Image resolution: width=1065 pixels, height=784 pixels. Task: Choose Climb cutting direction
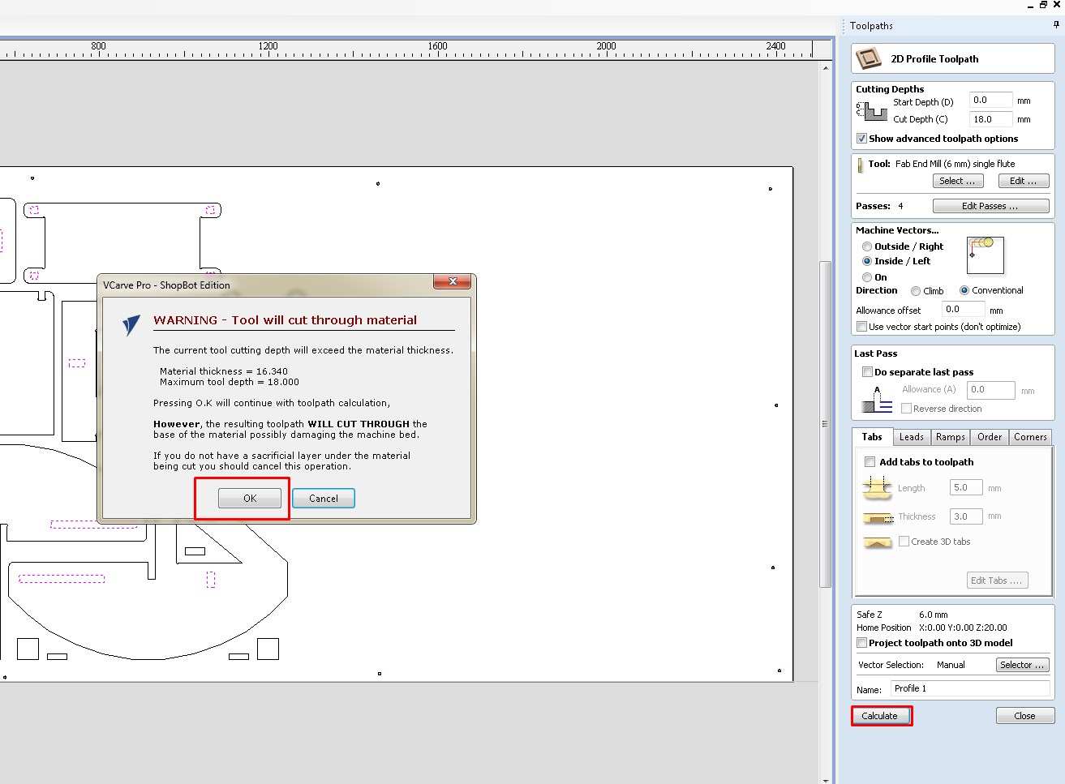pos(916,291)
